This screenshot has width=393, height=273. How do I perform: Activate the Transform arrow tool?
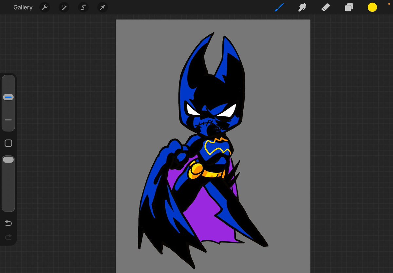point(103,7)
